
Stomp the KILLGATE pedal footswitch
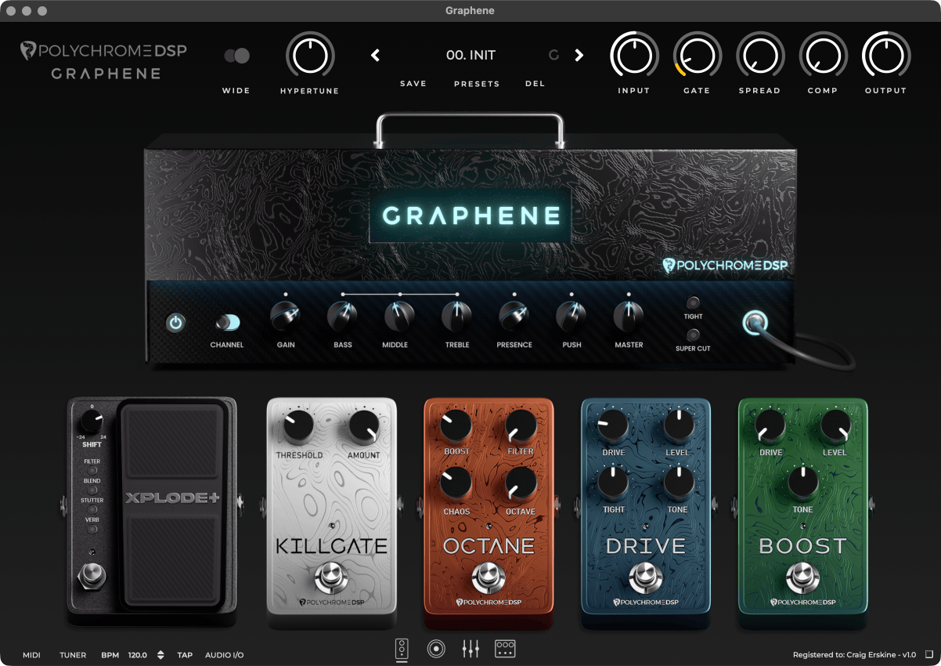(331, 578)
